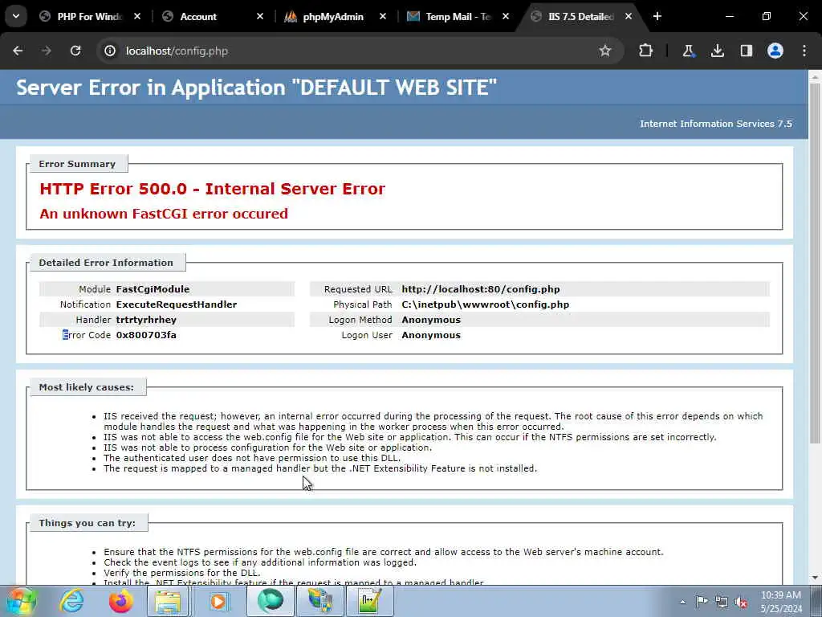This screenshot has width=822, height=617.
Task: Click the 'Verify the permissions for the DLL' line
Action: [182, 573]
